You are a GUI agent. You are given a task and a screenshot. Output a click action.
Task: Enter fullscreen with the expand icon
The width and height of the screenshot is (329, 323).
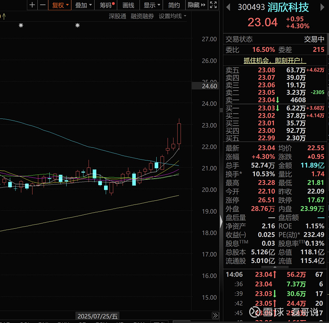point(213,5)
